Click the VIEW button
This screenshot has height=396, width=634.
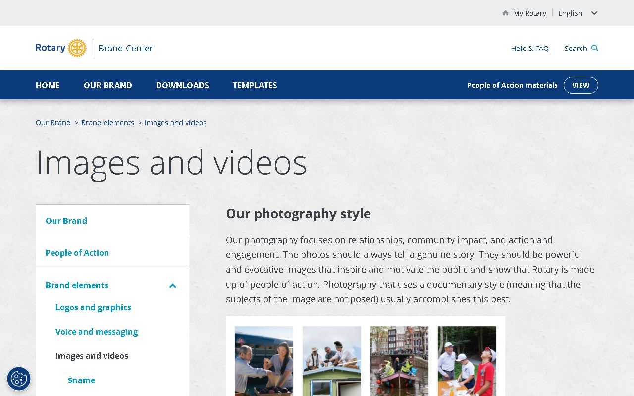click(x=581, y=85)
